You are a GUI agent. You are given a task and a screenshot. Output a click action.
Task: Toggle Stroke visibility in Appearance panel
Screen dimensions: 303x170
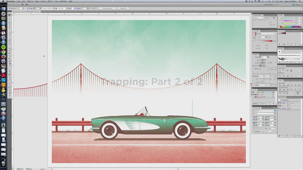point(279,103)
